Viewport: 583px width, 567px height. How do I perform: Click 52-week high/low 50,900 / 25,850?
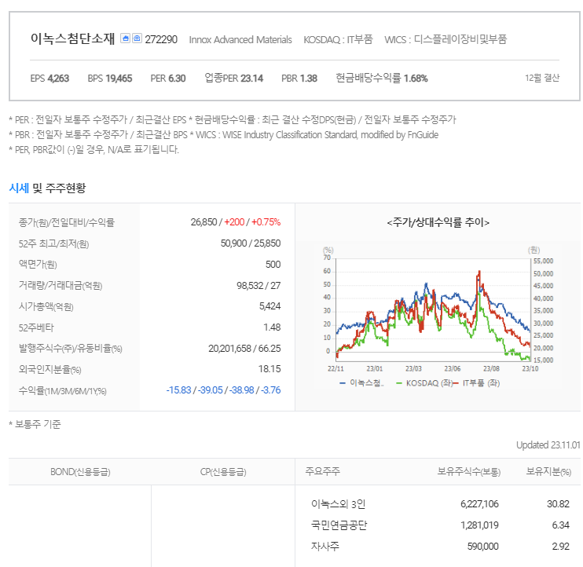coord(250,243)
